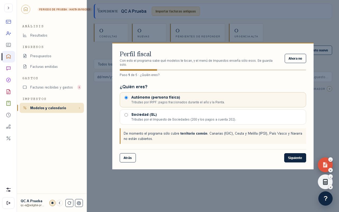
Task: Open the news card icon in rail
Action: tap(8, 45)
